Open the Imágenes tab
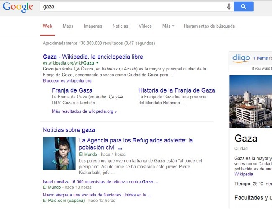The width and height of the screenshot is (272, 209). (x=93, y=26)
